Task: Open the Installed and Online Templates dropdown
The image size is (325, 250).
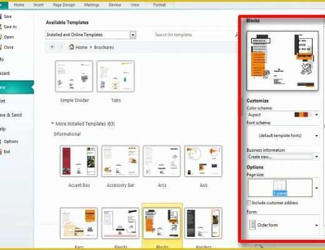Action: pyautogui.click(x=132, y=35)
